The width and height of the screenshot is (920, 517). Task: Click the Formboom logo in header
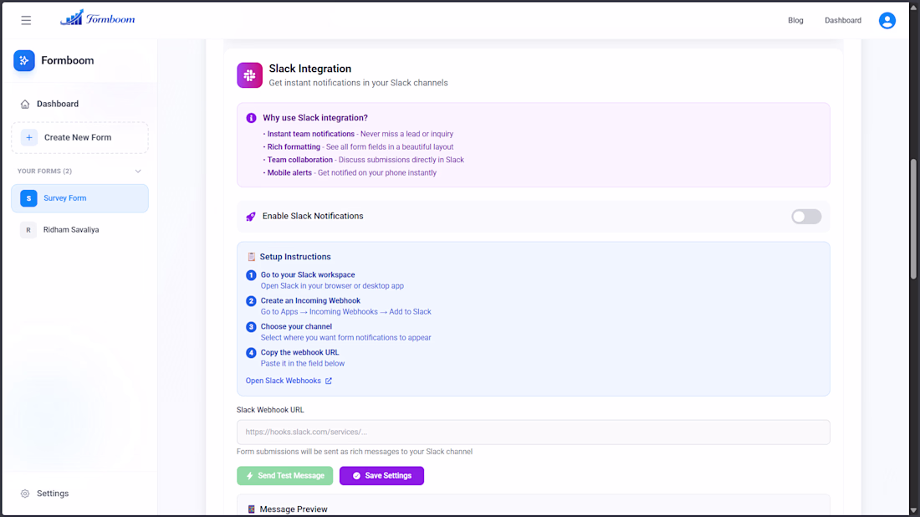tap(97, 18)
